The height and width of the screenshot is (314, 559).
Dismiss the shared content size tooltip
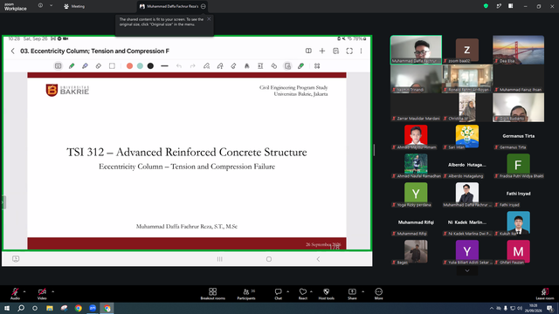(209, 19)
